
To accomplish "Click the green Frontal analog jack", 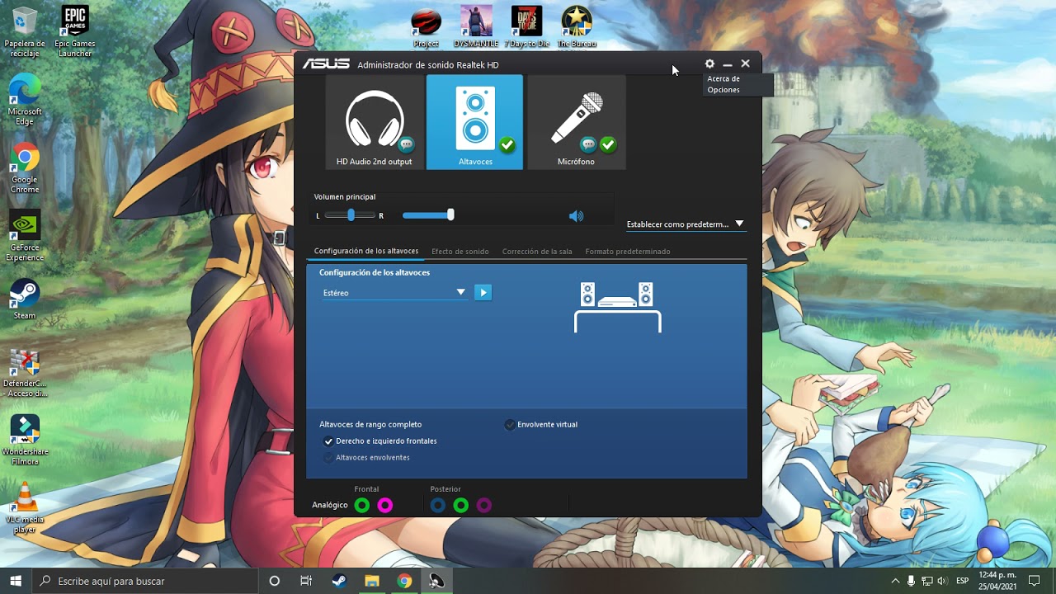I will (361, 505).
